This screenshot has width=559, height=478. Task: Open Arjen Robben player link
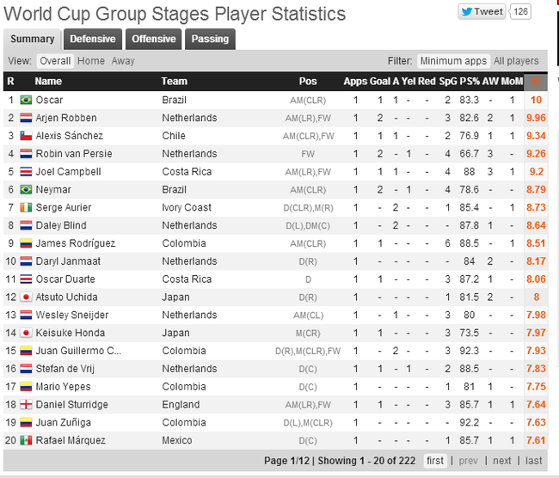coord(66,118)
